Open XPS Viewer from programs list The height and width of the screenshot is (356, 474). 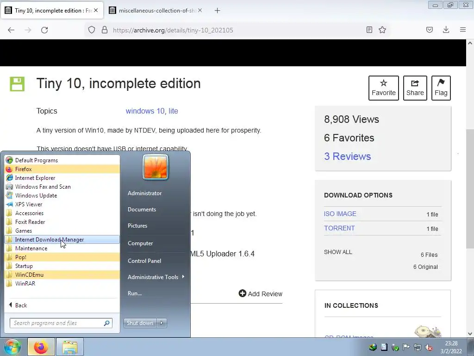[x=62, y=204]
